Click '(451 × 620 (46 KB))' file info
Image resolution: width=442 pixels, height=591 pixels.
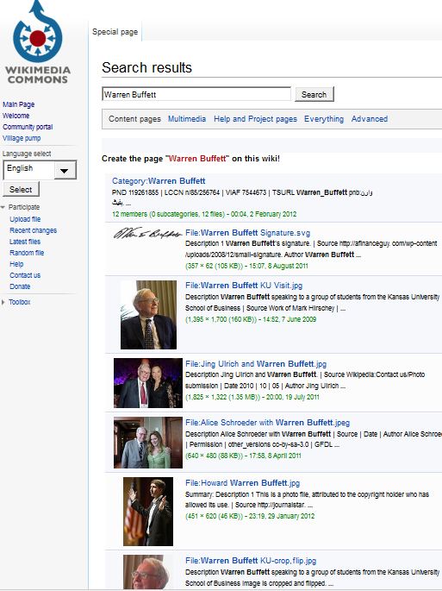[214, 517]
